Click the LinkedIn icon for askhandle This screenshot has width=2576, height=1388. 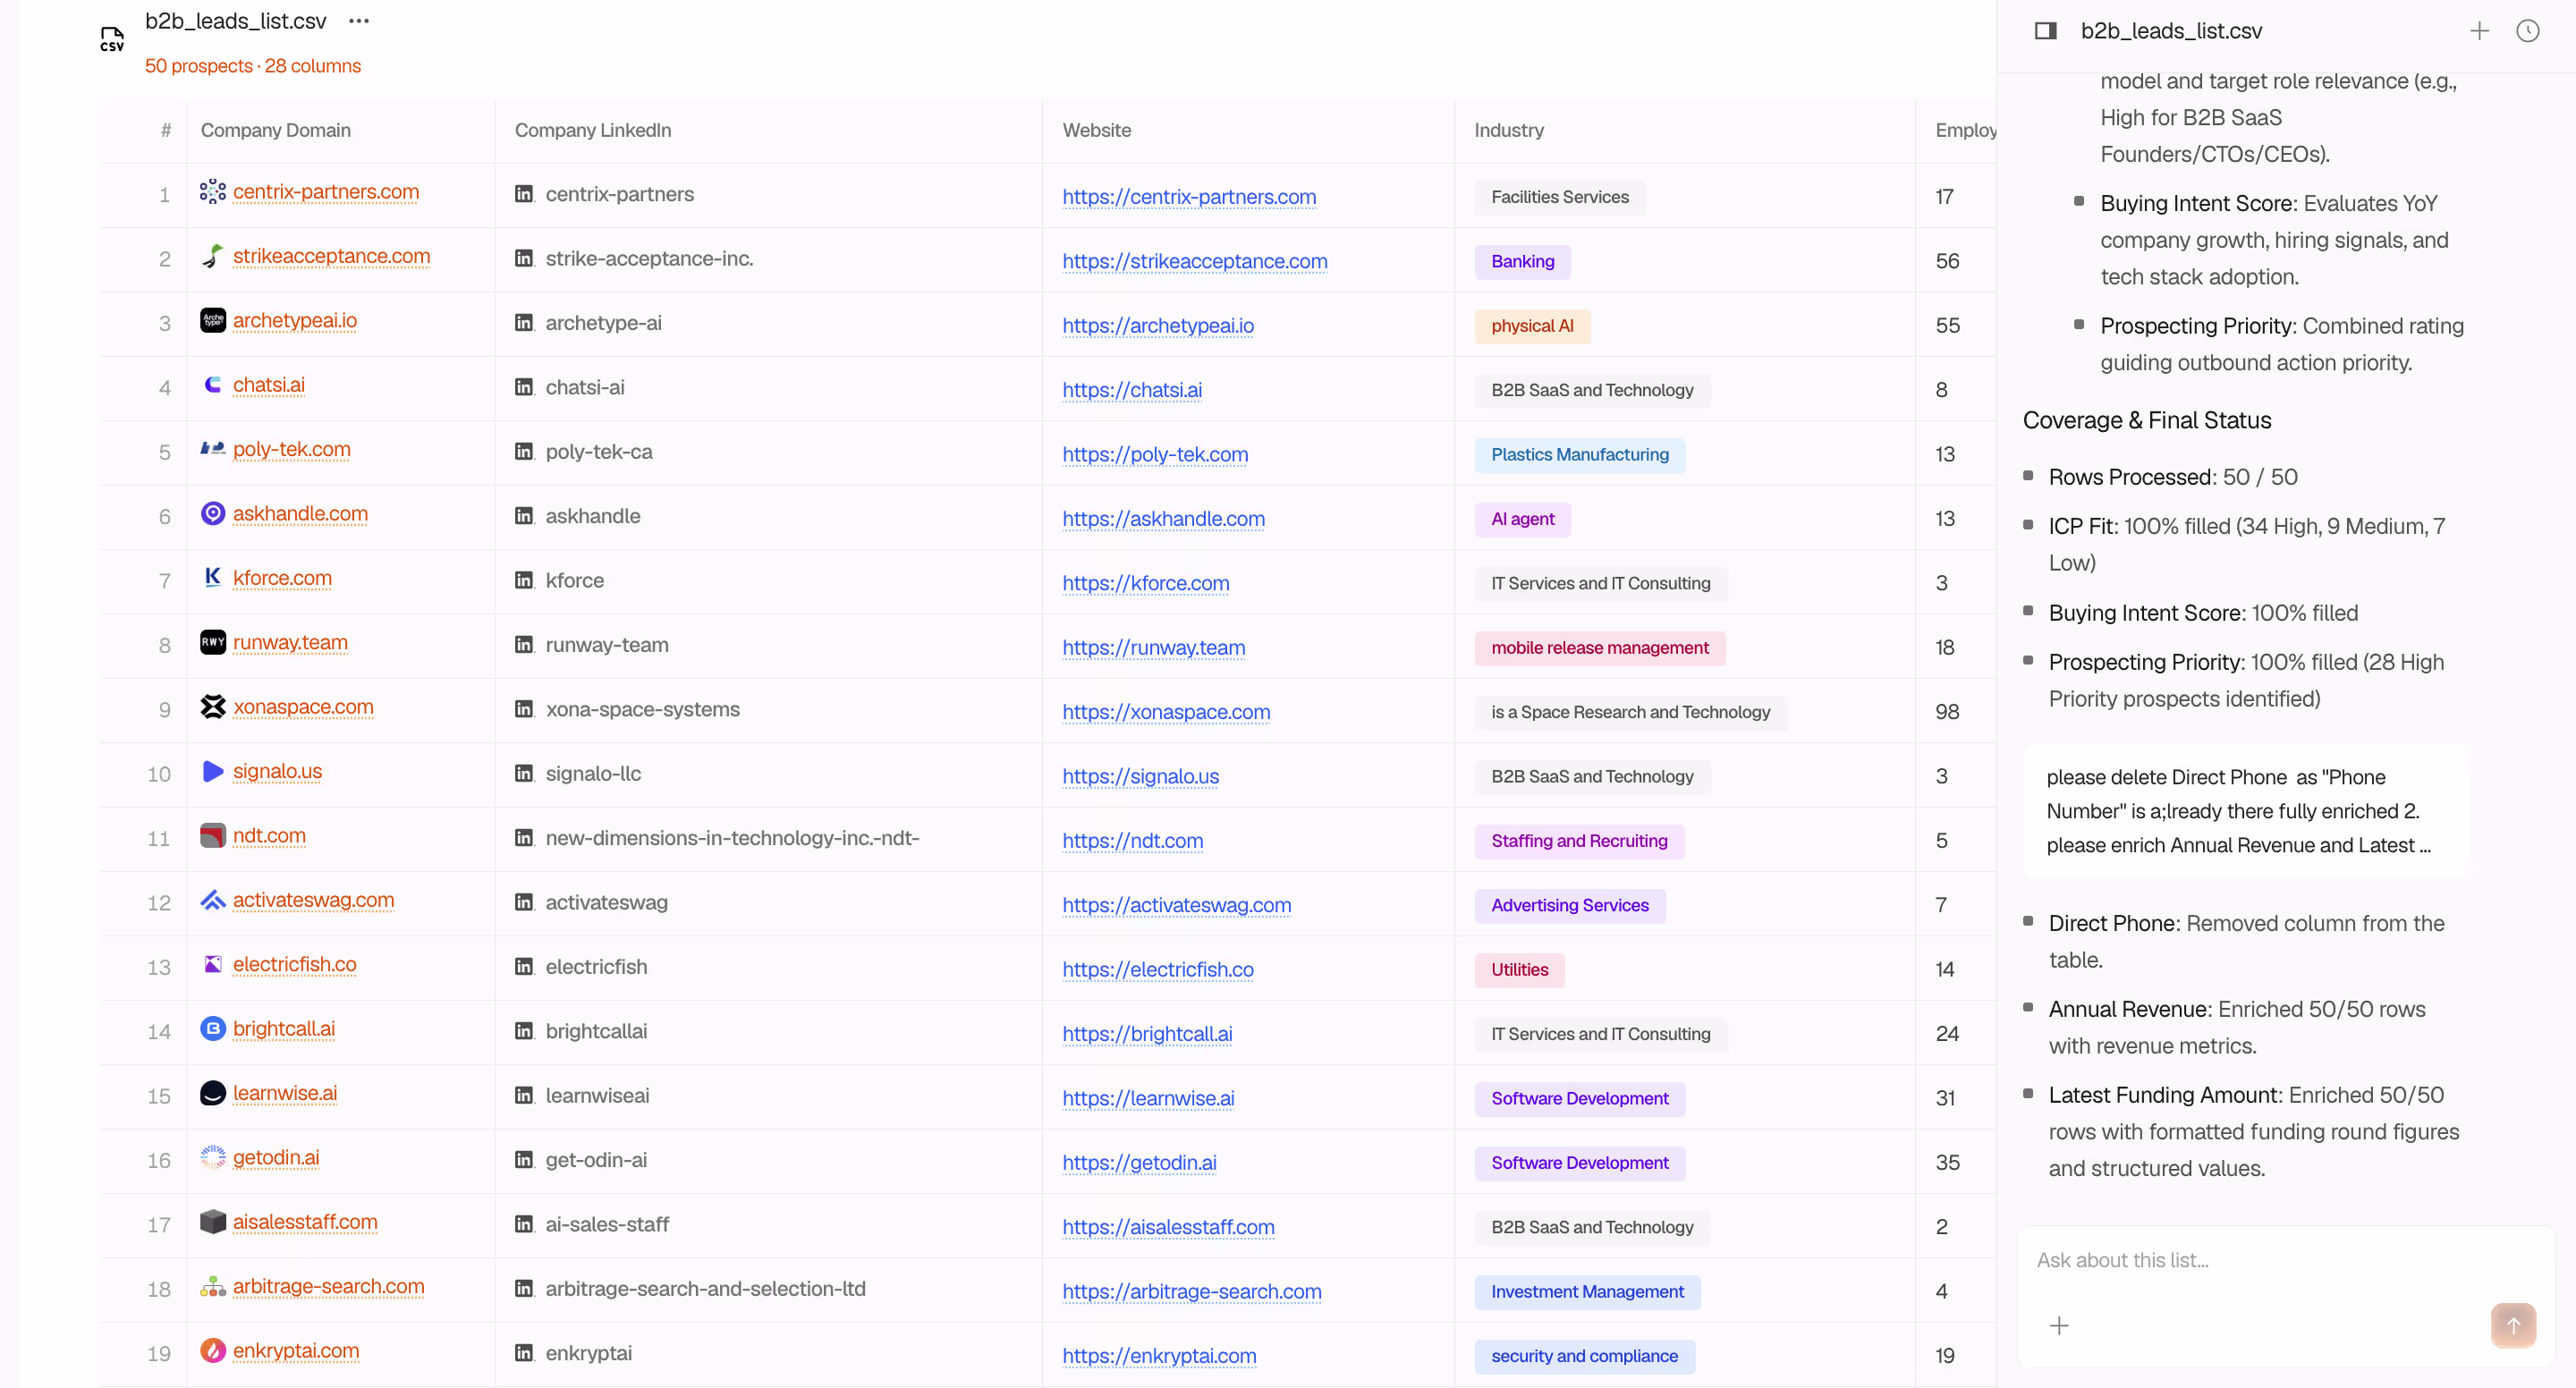[524, 516]
